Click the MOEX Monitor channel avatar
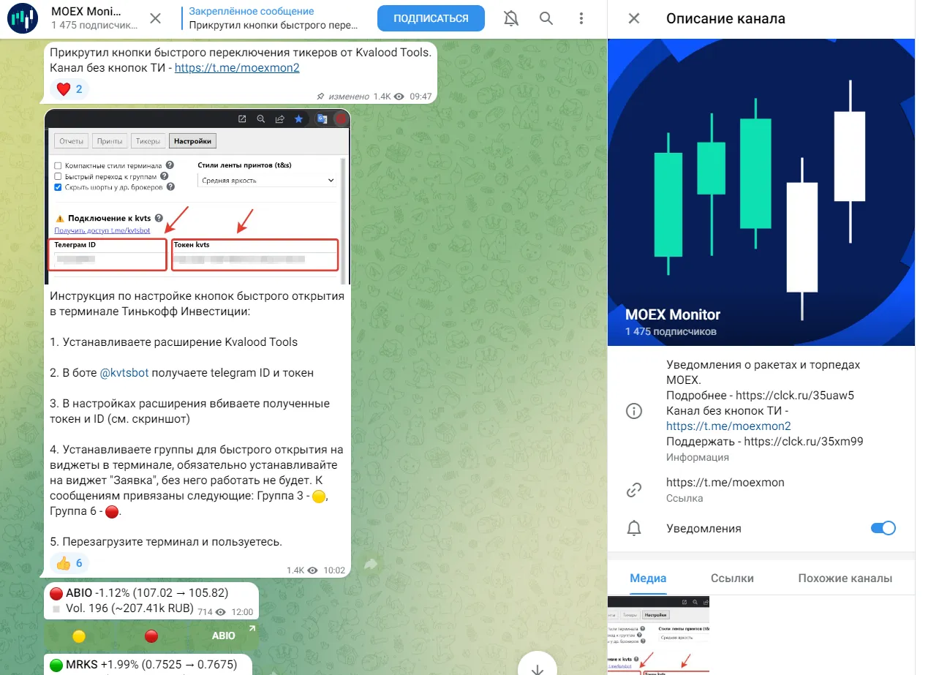The height and width of the screenshot is (675, 939). click(23, 18)
